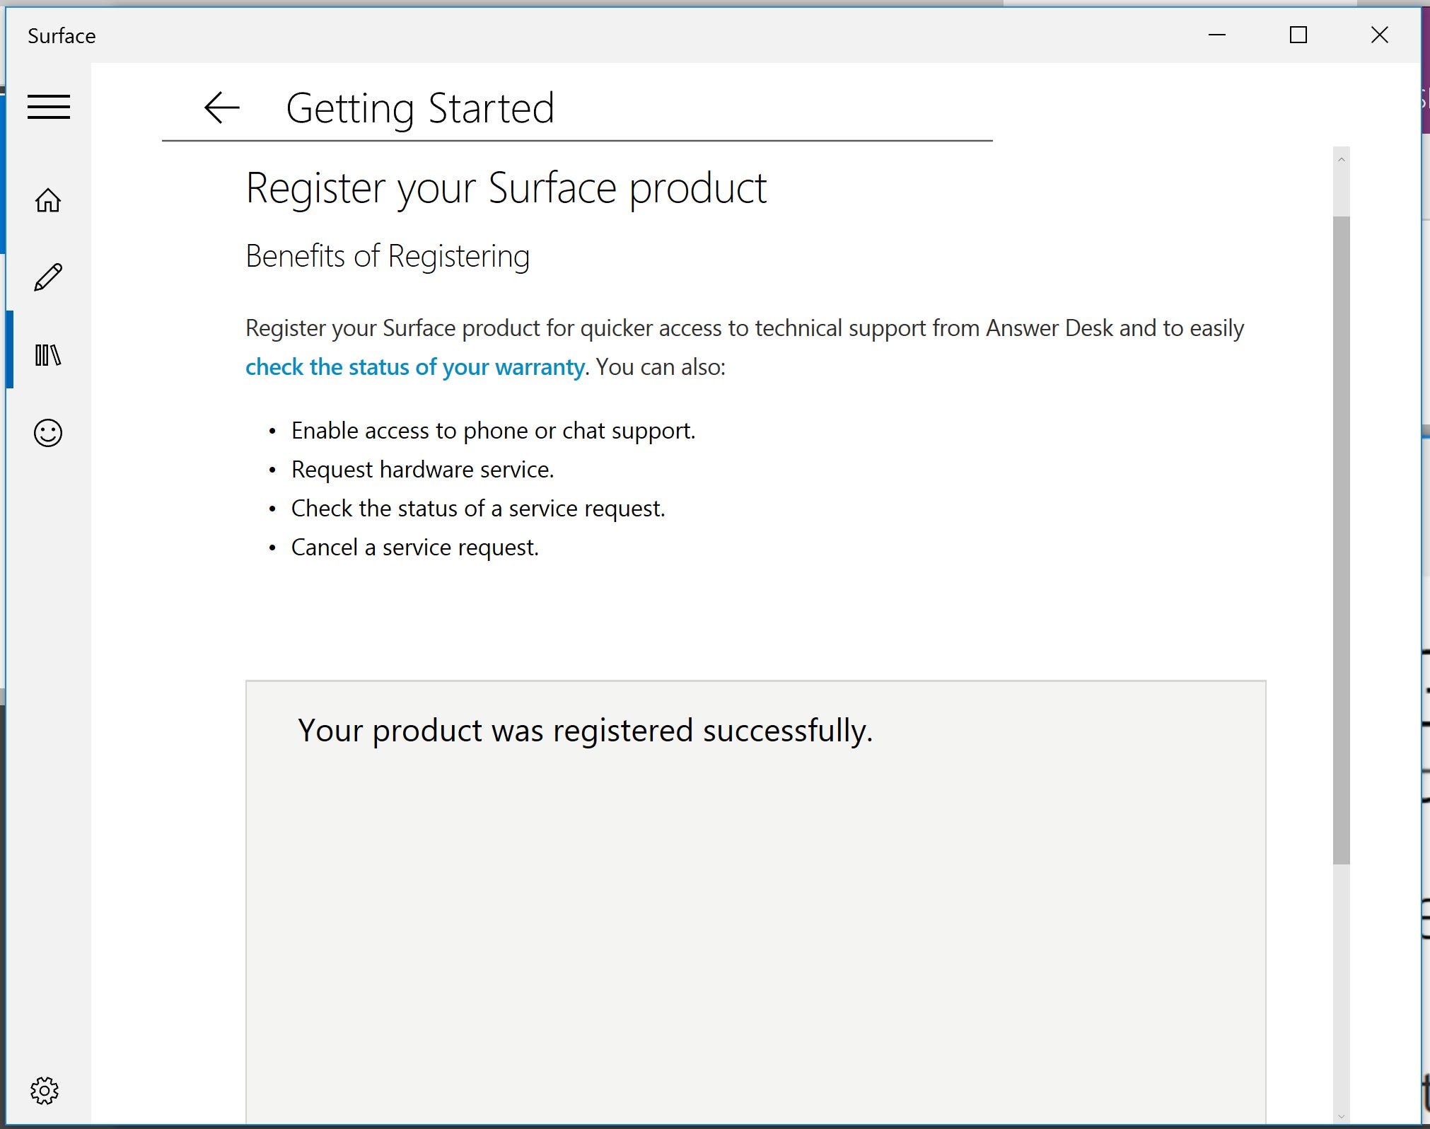Click scrollbar track below the thumb
Screen dimensions: 1430x1129
pyautogui.click(x=1341, y=990)
